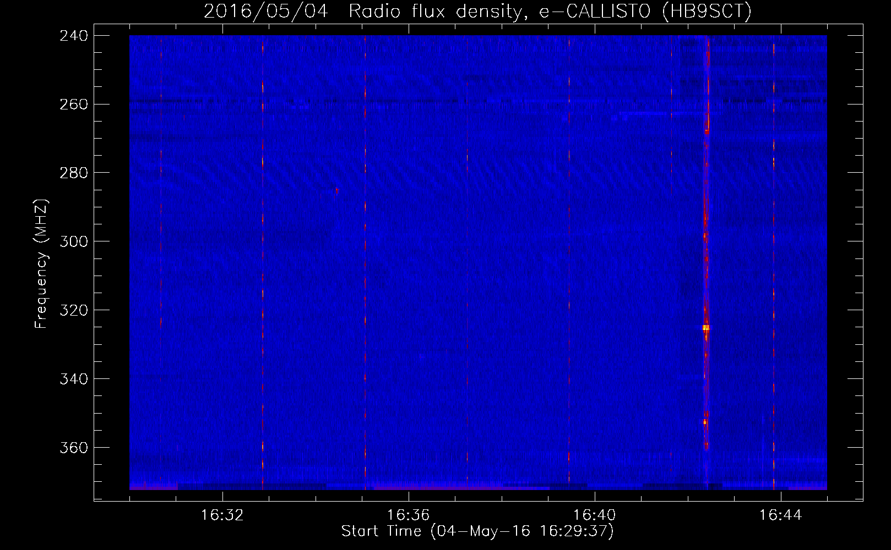Viewport: 891px width, 550px height.
Task: Click the 360 frequency tick label
Action: click(x=73, y=448)
